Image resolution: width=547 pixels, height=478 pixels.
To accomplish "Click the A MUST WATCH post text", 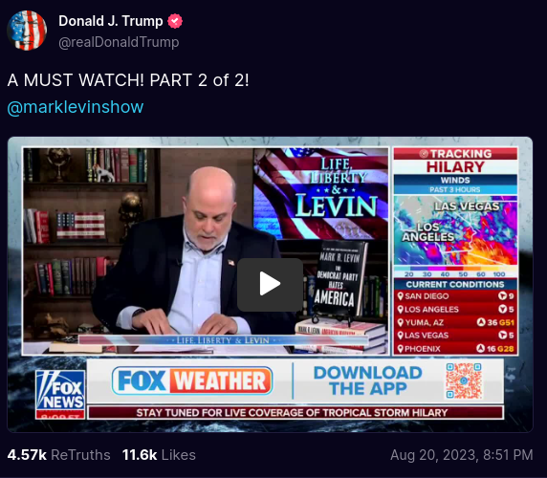I will [x=128, y=80].
